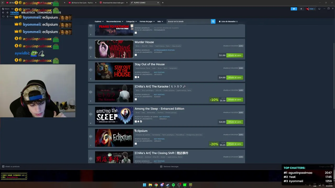Image resolution: width=335 pixels, height=188 pixels.
Task: Add Stay Out of the House to cart
Action: (x=234, y=78)
